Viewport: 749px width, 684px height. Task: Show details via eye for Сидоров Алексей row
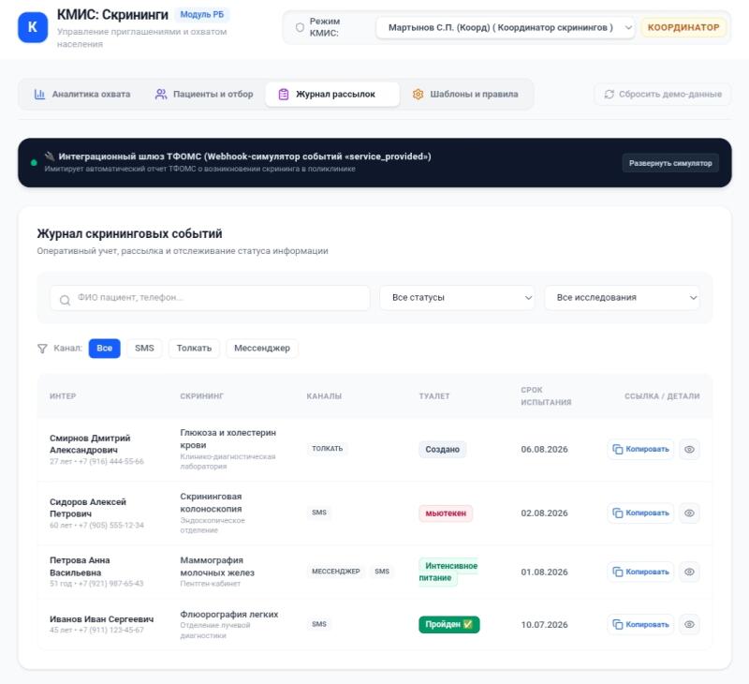click(x=689, y=513)
